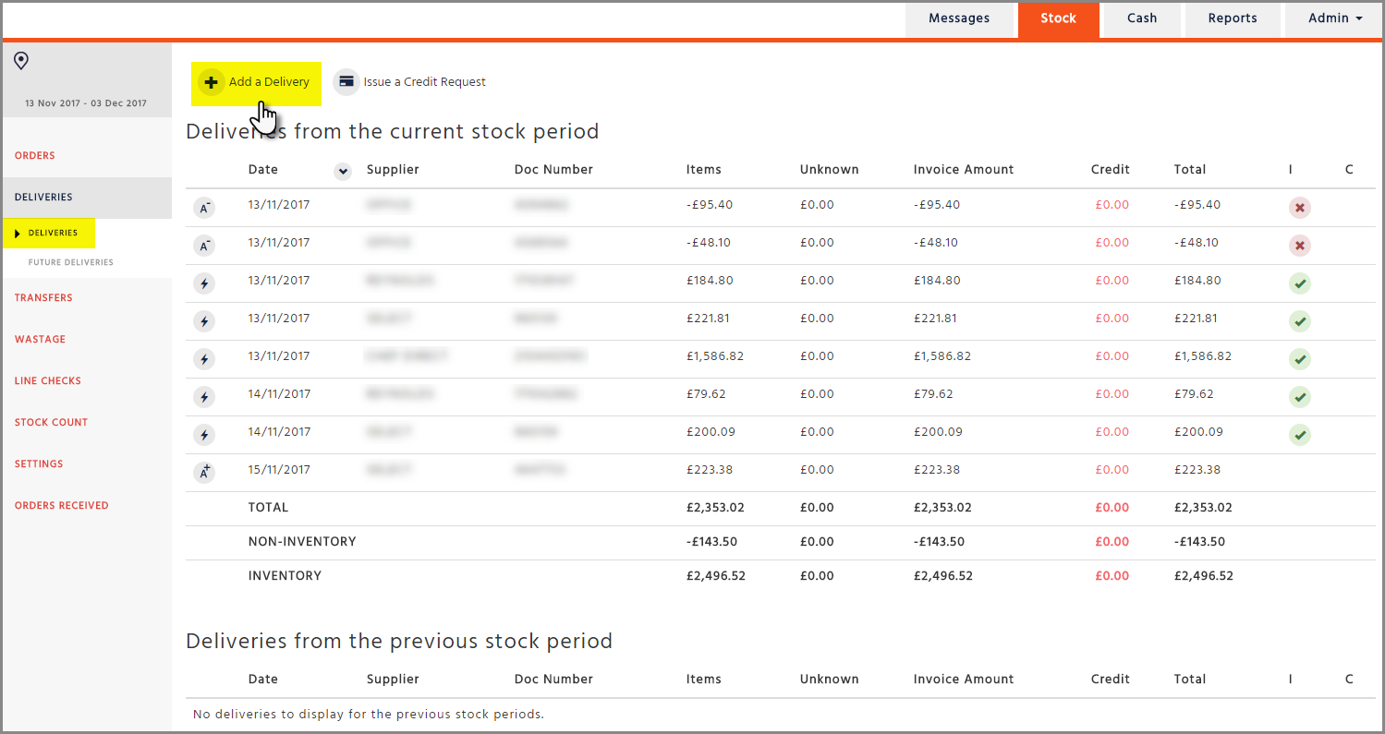Click the A+ icon on the £223.38 row
This screenshot has width=1385, height=734.
pyautogui.click(x=204, y=473)
